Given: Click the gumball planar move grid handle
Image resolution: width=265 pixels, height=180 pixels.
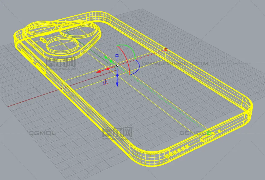Looking at the screenshot, I should click(x=105, y=81).
